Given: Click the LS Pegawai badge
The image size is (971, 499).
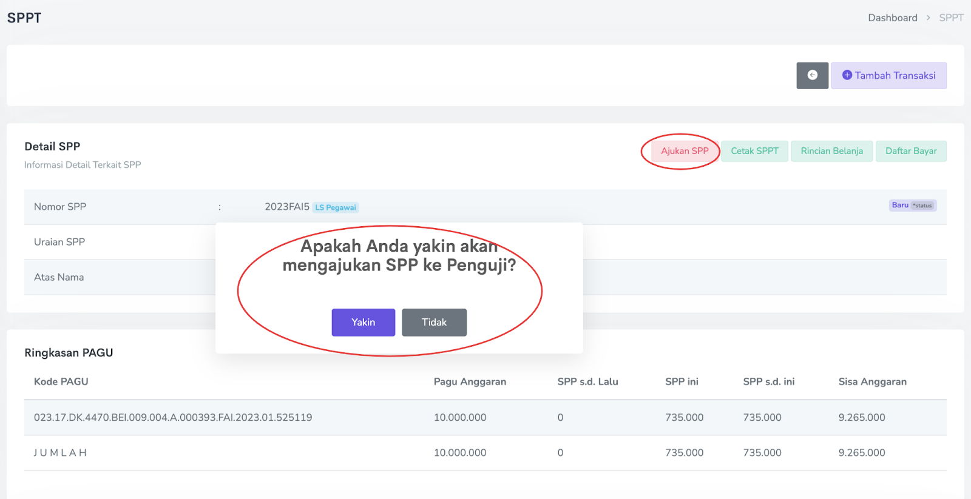Looking at the screenshot, I should (336, 207).
